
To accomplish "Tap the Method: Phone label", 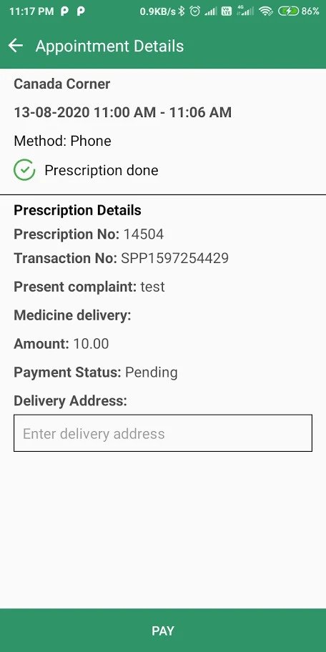I will tap(62, 141).
